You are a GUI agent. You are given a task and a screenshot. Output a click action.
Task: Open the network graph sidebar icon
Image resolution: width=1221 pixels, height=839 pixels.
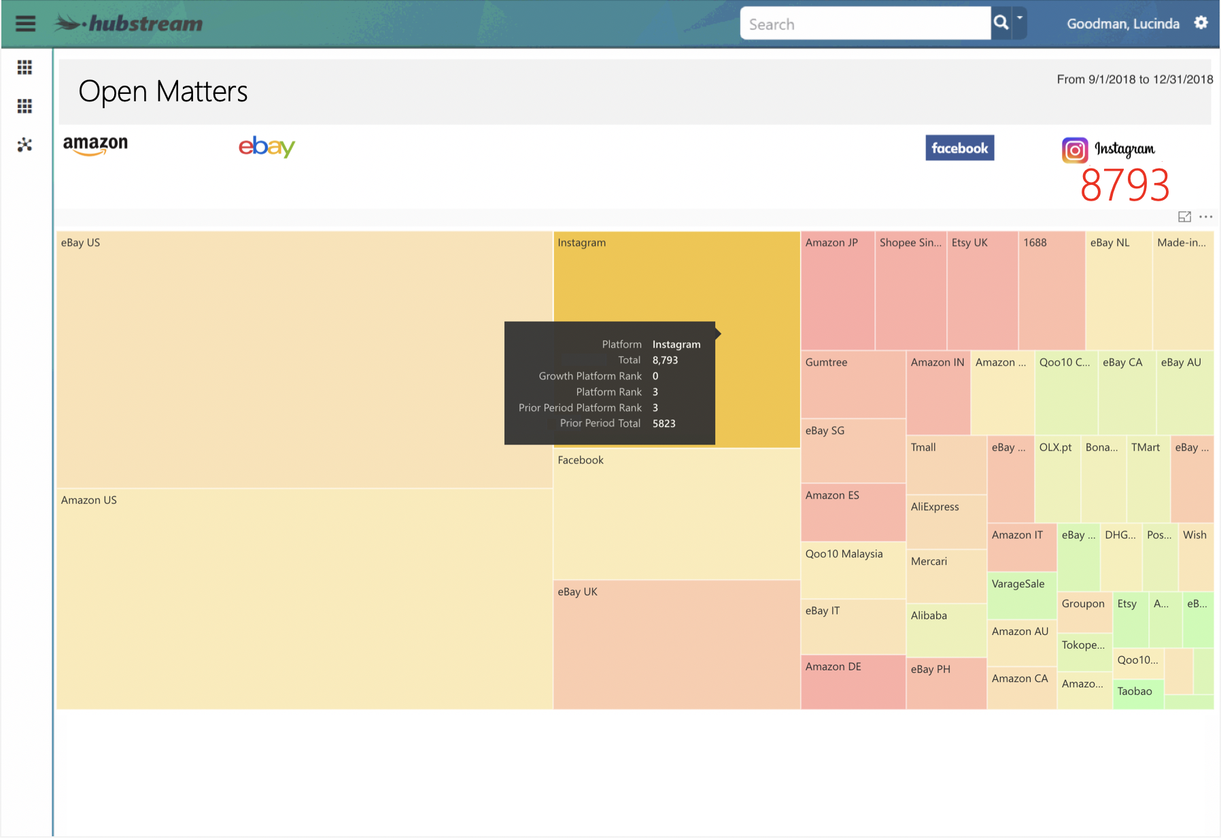point(25,145)
